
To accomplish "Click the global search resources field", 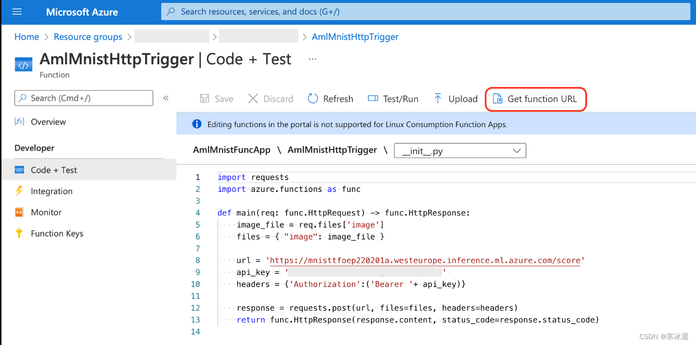I will click(x=425, y=12).
